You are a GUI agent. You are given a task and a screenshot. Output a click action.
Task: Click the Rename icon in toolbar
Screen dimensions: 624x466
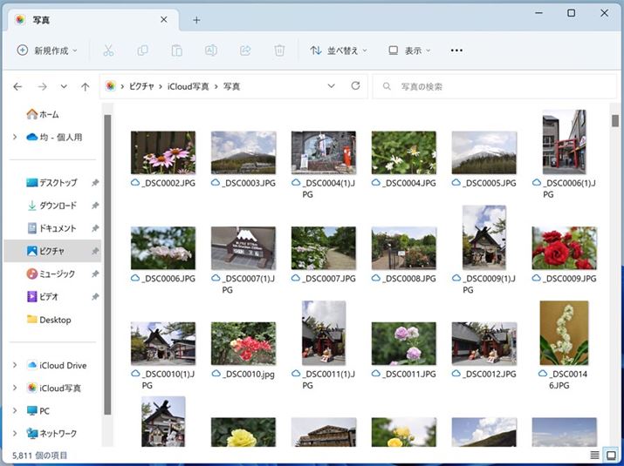pos(210,51)
